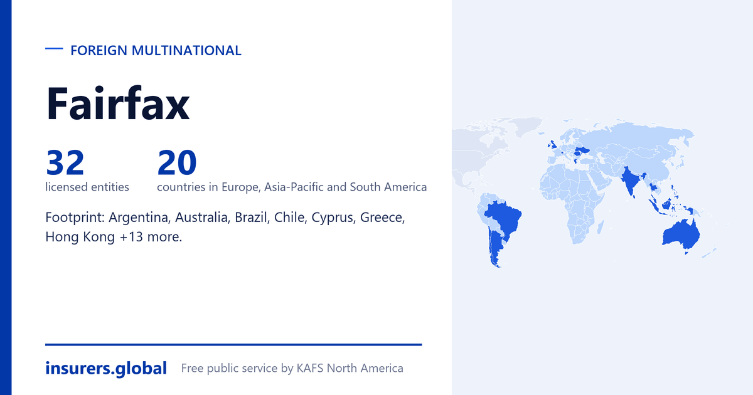
Task: Click the United Kingdom on the map
Action: 550,144
